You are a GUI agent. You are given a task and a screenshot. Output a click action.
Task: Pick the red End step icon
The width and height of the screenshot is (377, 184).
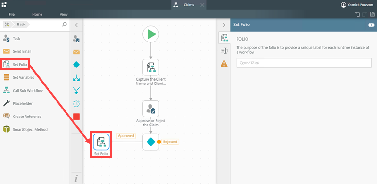click(76, 117)
